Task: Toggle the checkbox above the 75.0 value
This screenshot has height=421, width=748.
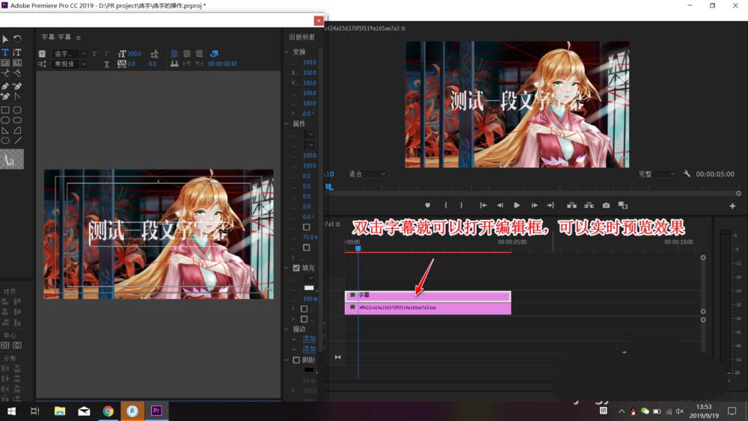Action: 306,227
